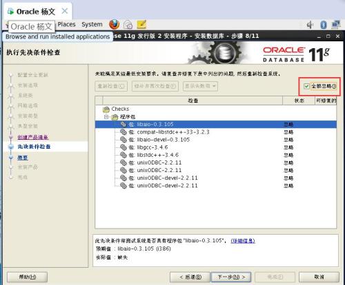Screen dimensions: 345x285
Task: Click the 可修复的 column header
Action: 326,101
